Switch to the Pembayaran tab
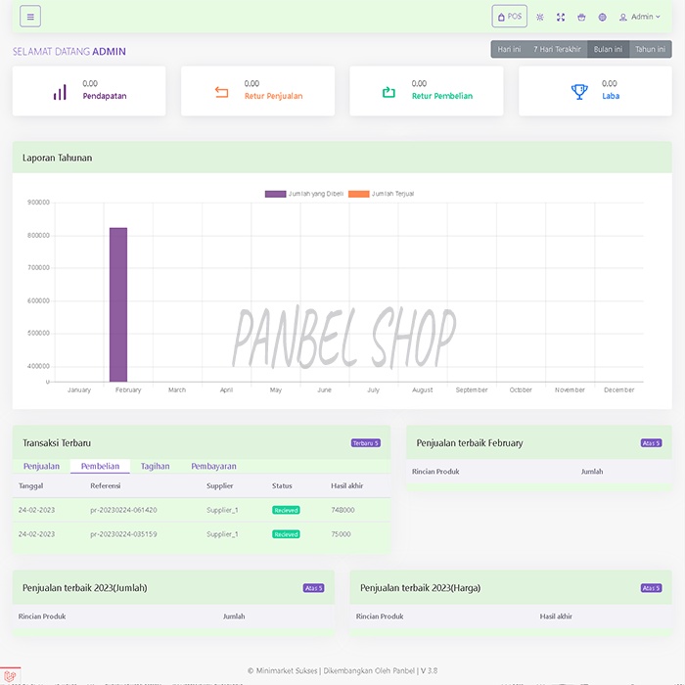This screenshot has width=685, height=685. click(x=213, y=466)
